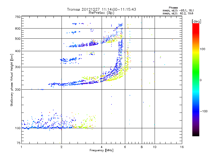The width and height of the screenshot is (214, 160).
Task: Click the 'RwPretec (8p)' subtitle
Action: click(x=101, y=13)
